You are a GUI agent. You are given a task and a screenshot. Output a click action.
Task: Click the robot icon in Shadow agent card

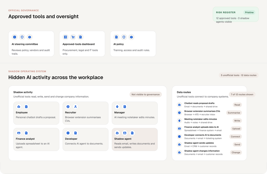(x=117, y=133)
